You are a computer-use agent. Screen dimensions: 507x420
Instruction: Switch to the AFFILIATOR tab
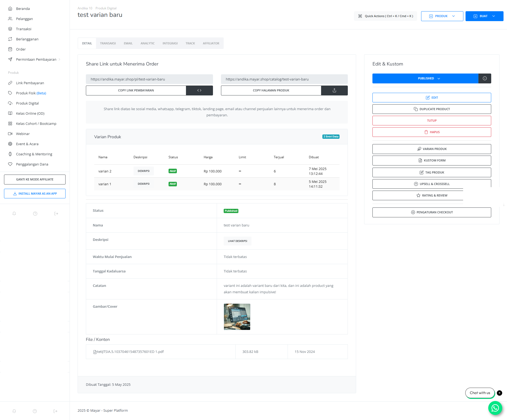point(211,43)
